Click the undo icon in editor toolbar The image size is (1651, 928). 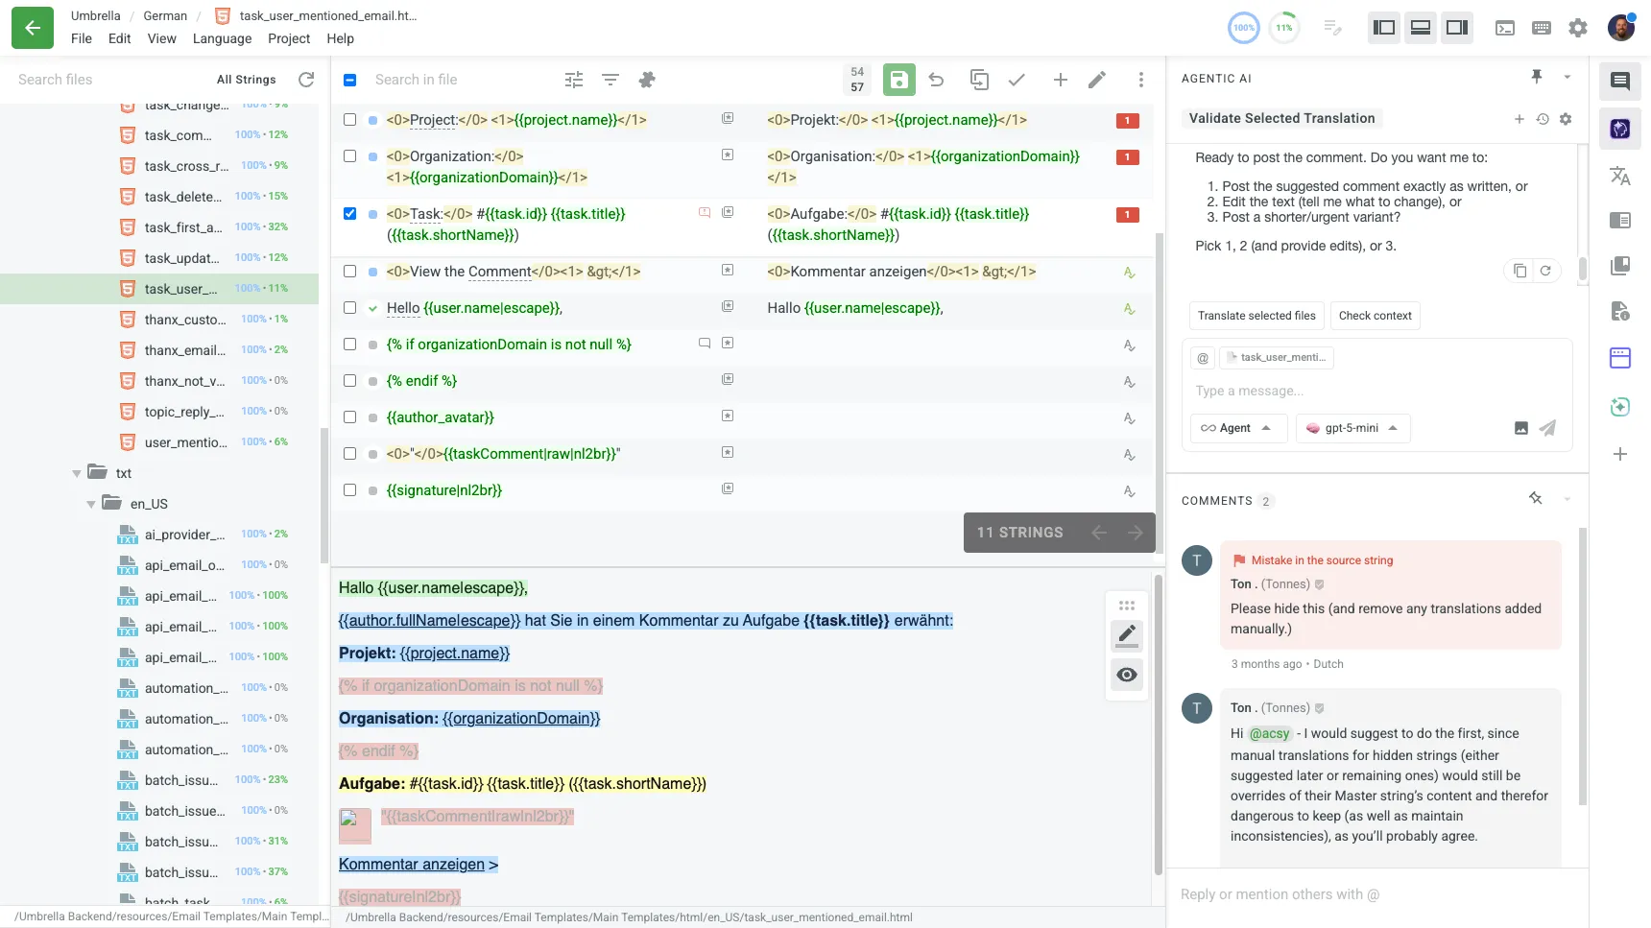point(937,80)
